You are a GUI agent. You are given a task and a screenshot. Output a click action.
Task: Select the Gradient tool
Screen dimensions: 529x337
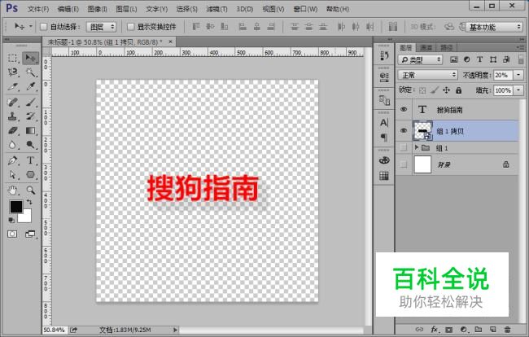[x=30, y=130]
